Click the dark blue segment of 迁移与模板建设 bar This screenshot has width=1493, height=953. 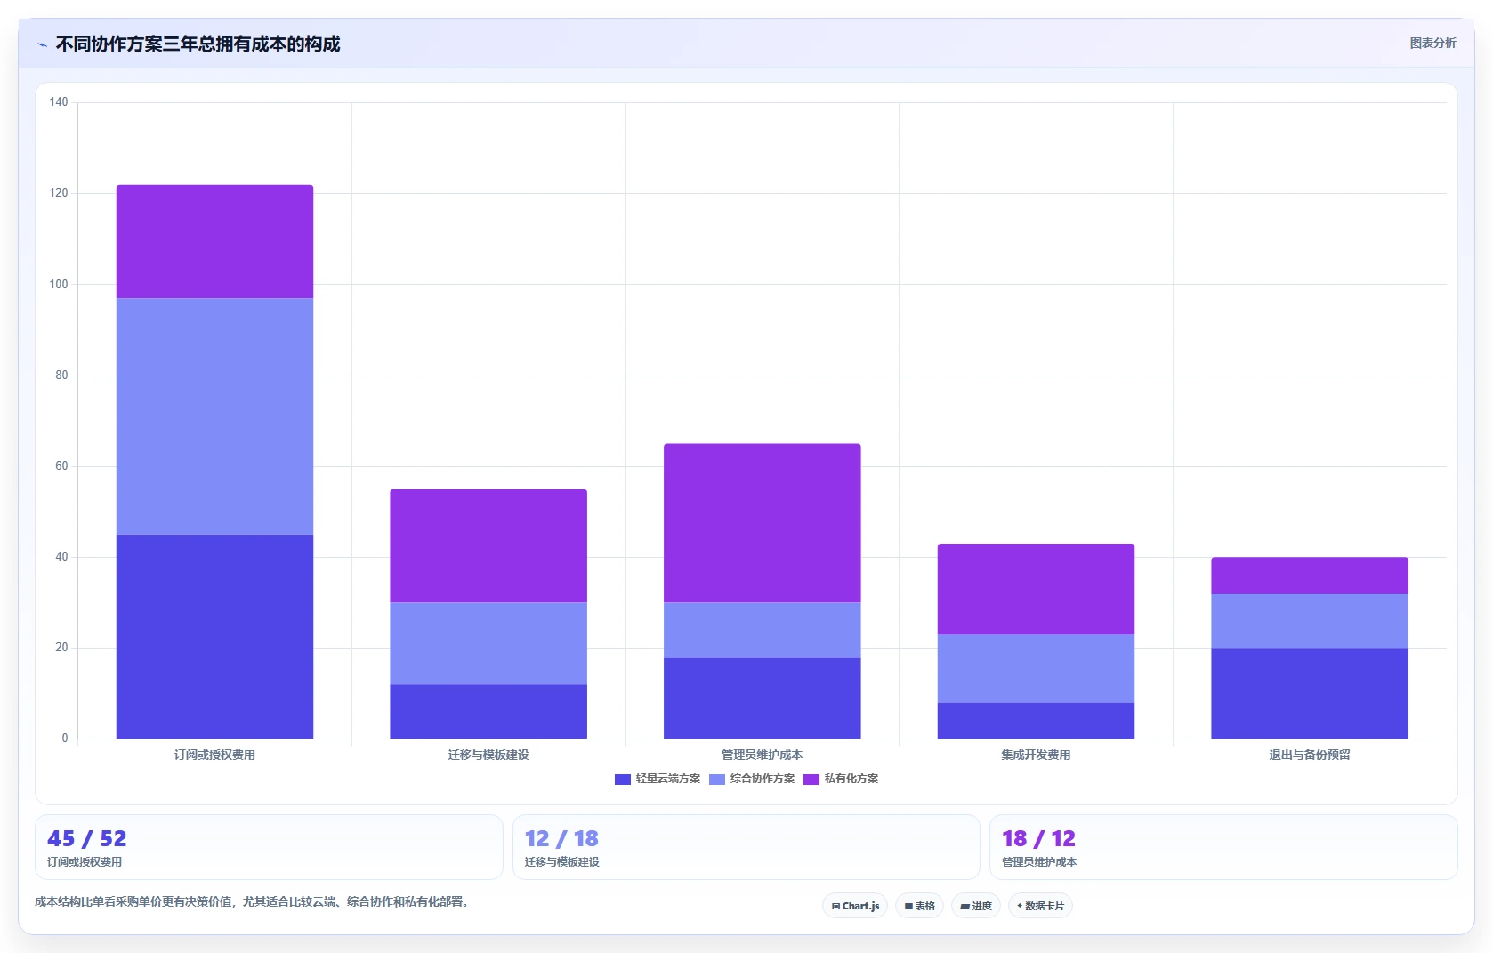tap(488, 711)
